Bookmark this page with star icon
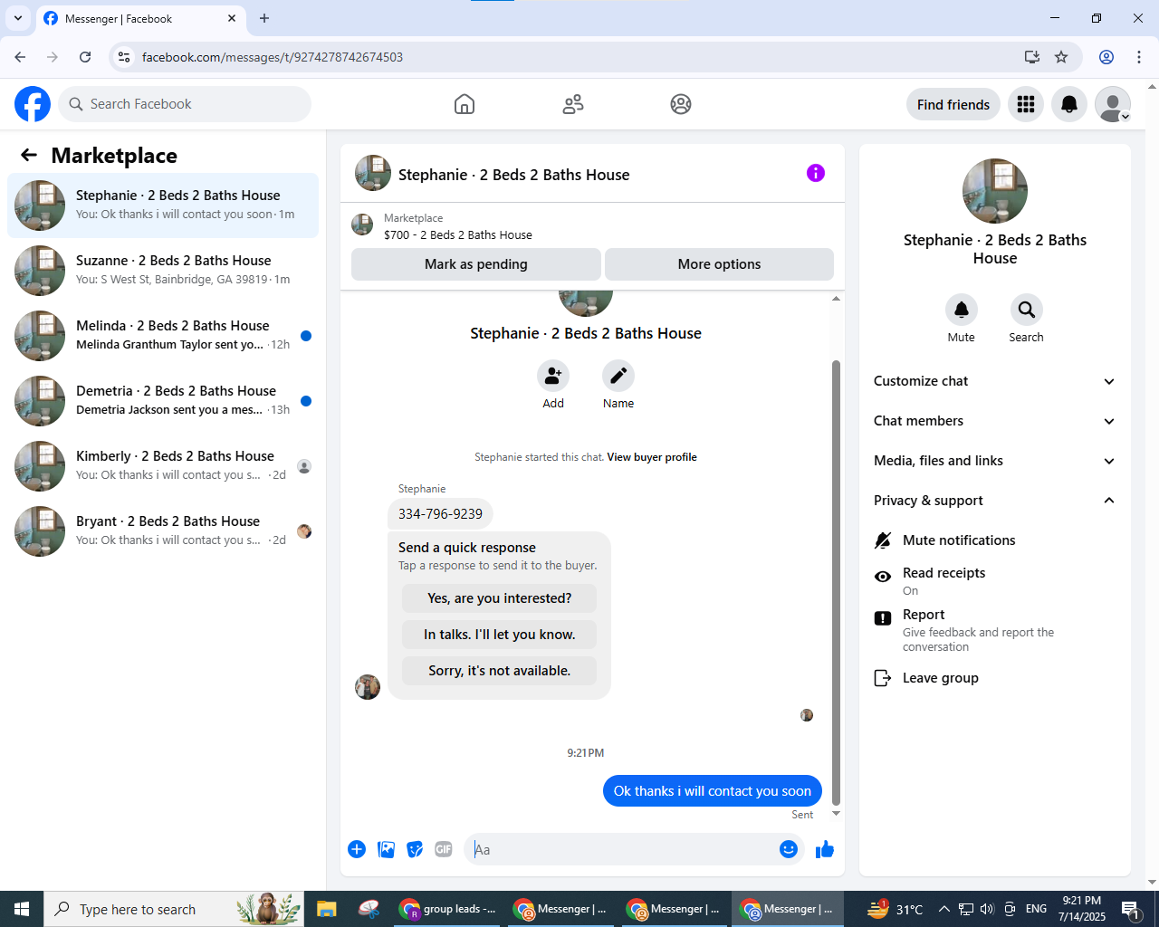 [1061, 57]
